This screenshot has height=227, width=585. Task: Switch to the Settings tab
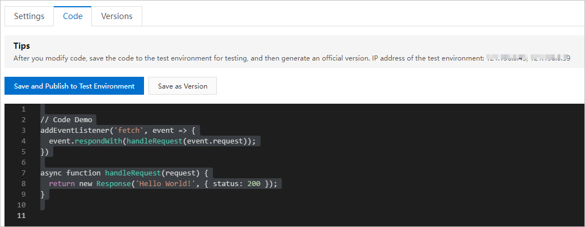[29, 16]
